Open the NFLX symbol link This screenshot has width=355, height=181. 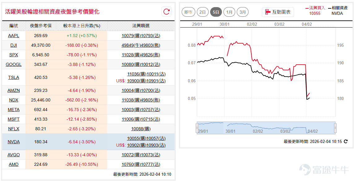[14, 129]
